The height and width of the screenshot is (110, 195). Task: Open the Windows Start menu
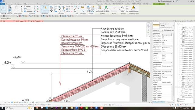coord(2,108)
